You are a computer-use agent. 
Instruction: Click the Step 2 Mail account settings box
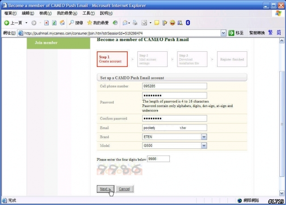[x=152, y=59]
